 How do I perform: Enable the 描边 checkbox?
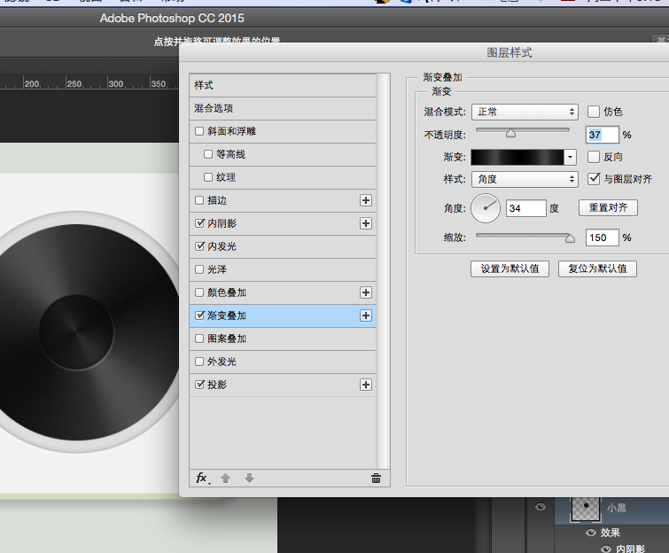199,200
